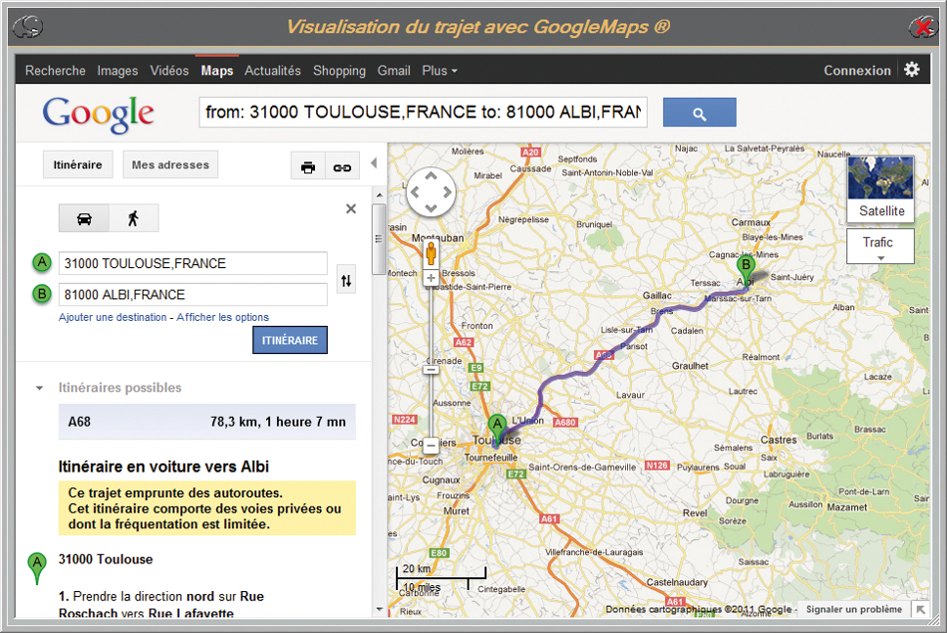Click the "Graulhet" label on the map
The height and width of the screenshot is (633, 947).
point(691,366)
